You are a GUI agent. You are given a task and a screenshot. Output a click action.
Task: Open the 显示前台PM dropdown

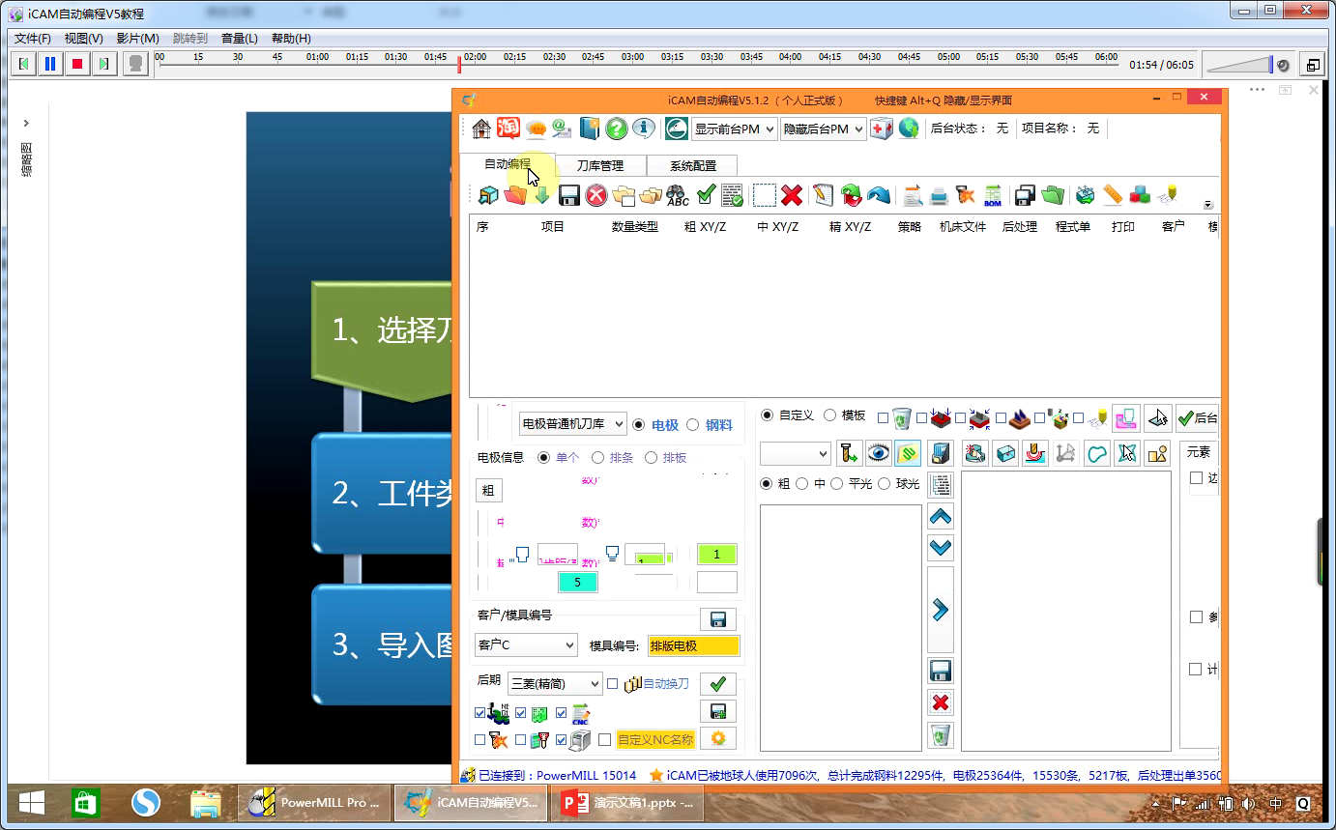pos(735,129)
